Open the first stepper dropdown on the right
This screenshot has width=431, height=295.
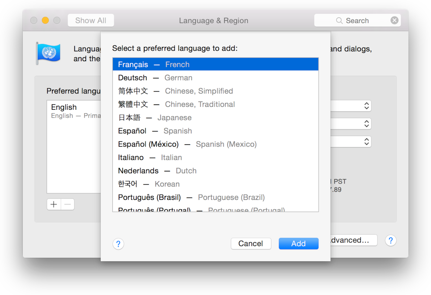[367, 106]
